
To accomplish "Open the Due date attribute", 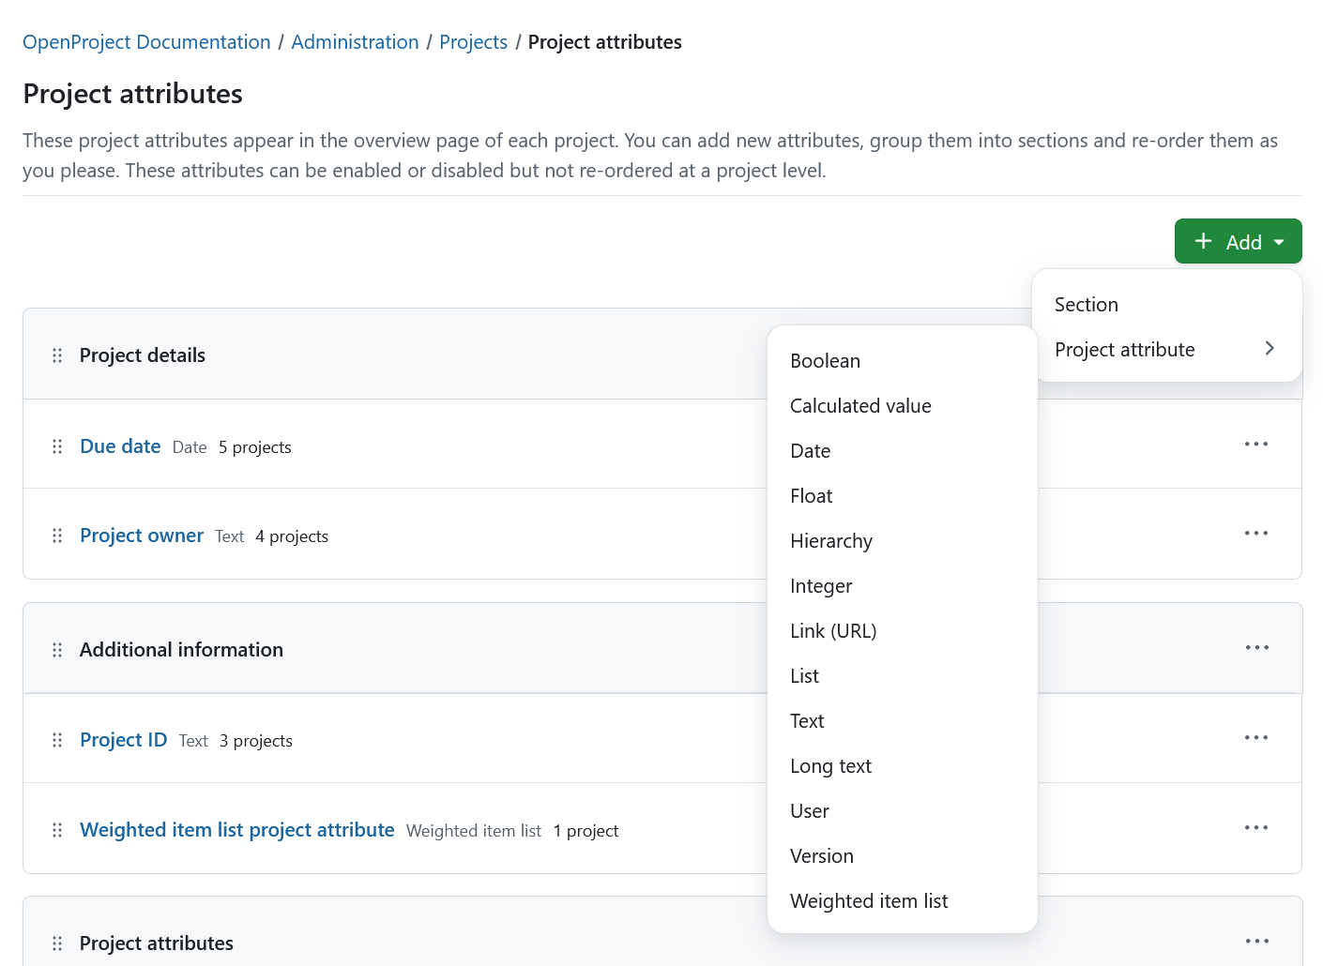I will 120,445.
